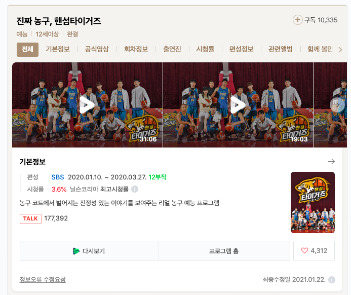351x295 pixels.
Task: Open the 편성정보 tab
Action: (241, 49)
